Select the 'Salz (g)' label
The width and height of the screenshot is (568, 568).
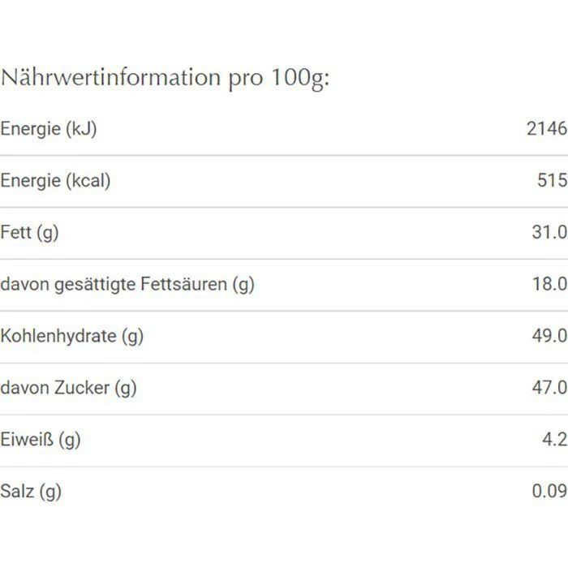(31, 492)
